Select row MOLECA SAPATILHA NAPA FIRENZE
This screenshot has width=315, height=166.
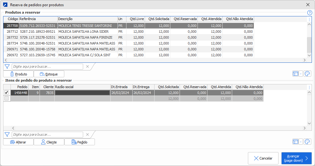pyautogui.click(x=129, y=37)
